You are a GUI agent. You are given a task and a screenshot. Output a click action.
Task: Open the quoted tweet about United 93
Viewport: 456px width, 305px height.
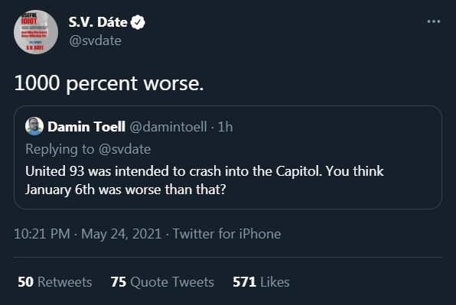coord(228,157)
